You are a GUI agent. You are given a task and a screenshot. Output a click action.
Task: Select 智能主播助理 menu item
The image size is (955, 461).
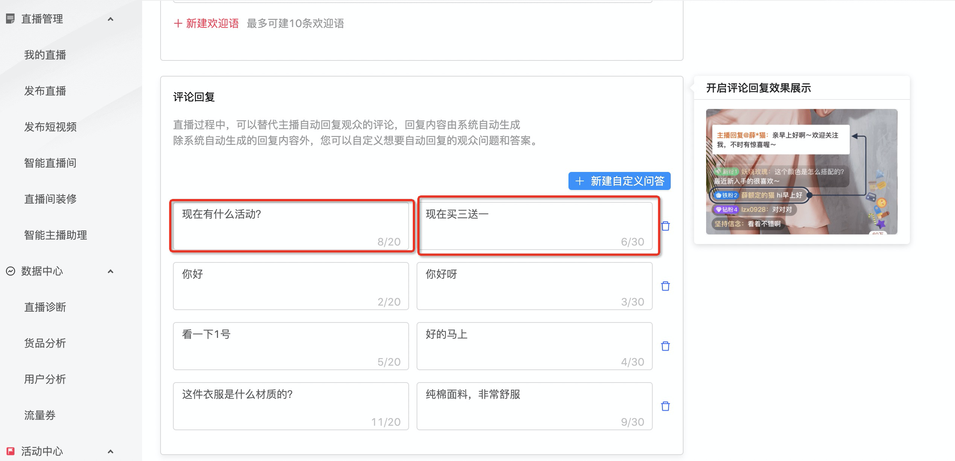tap(56, 235)
